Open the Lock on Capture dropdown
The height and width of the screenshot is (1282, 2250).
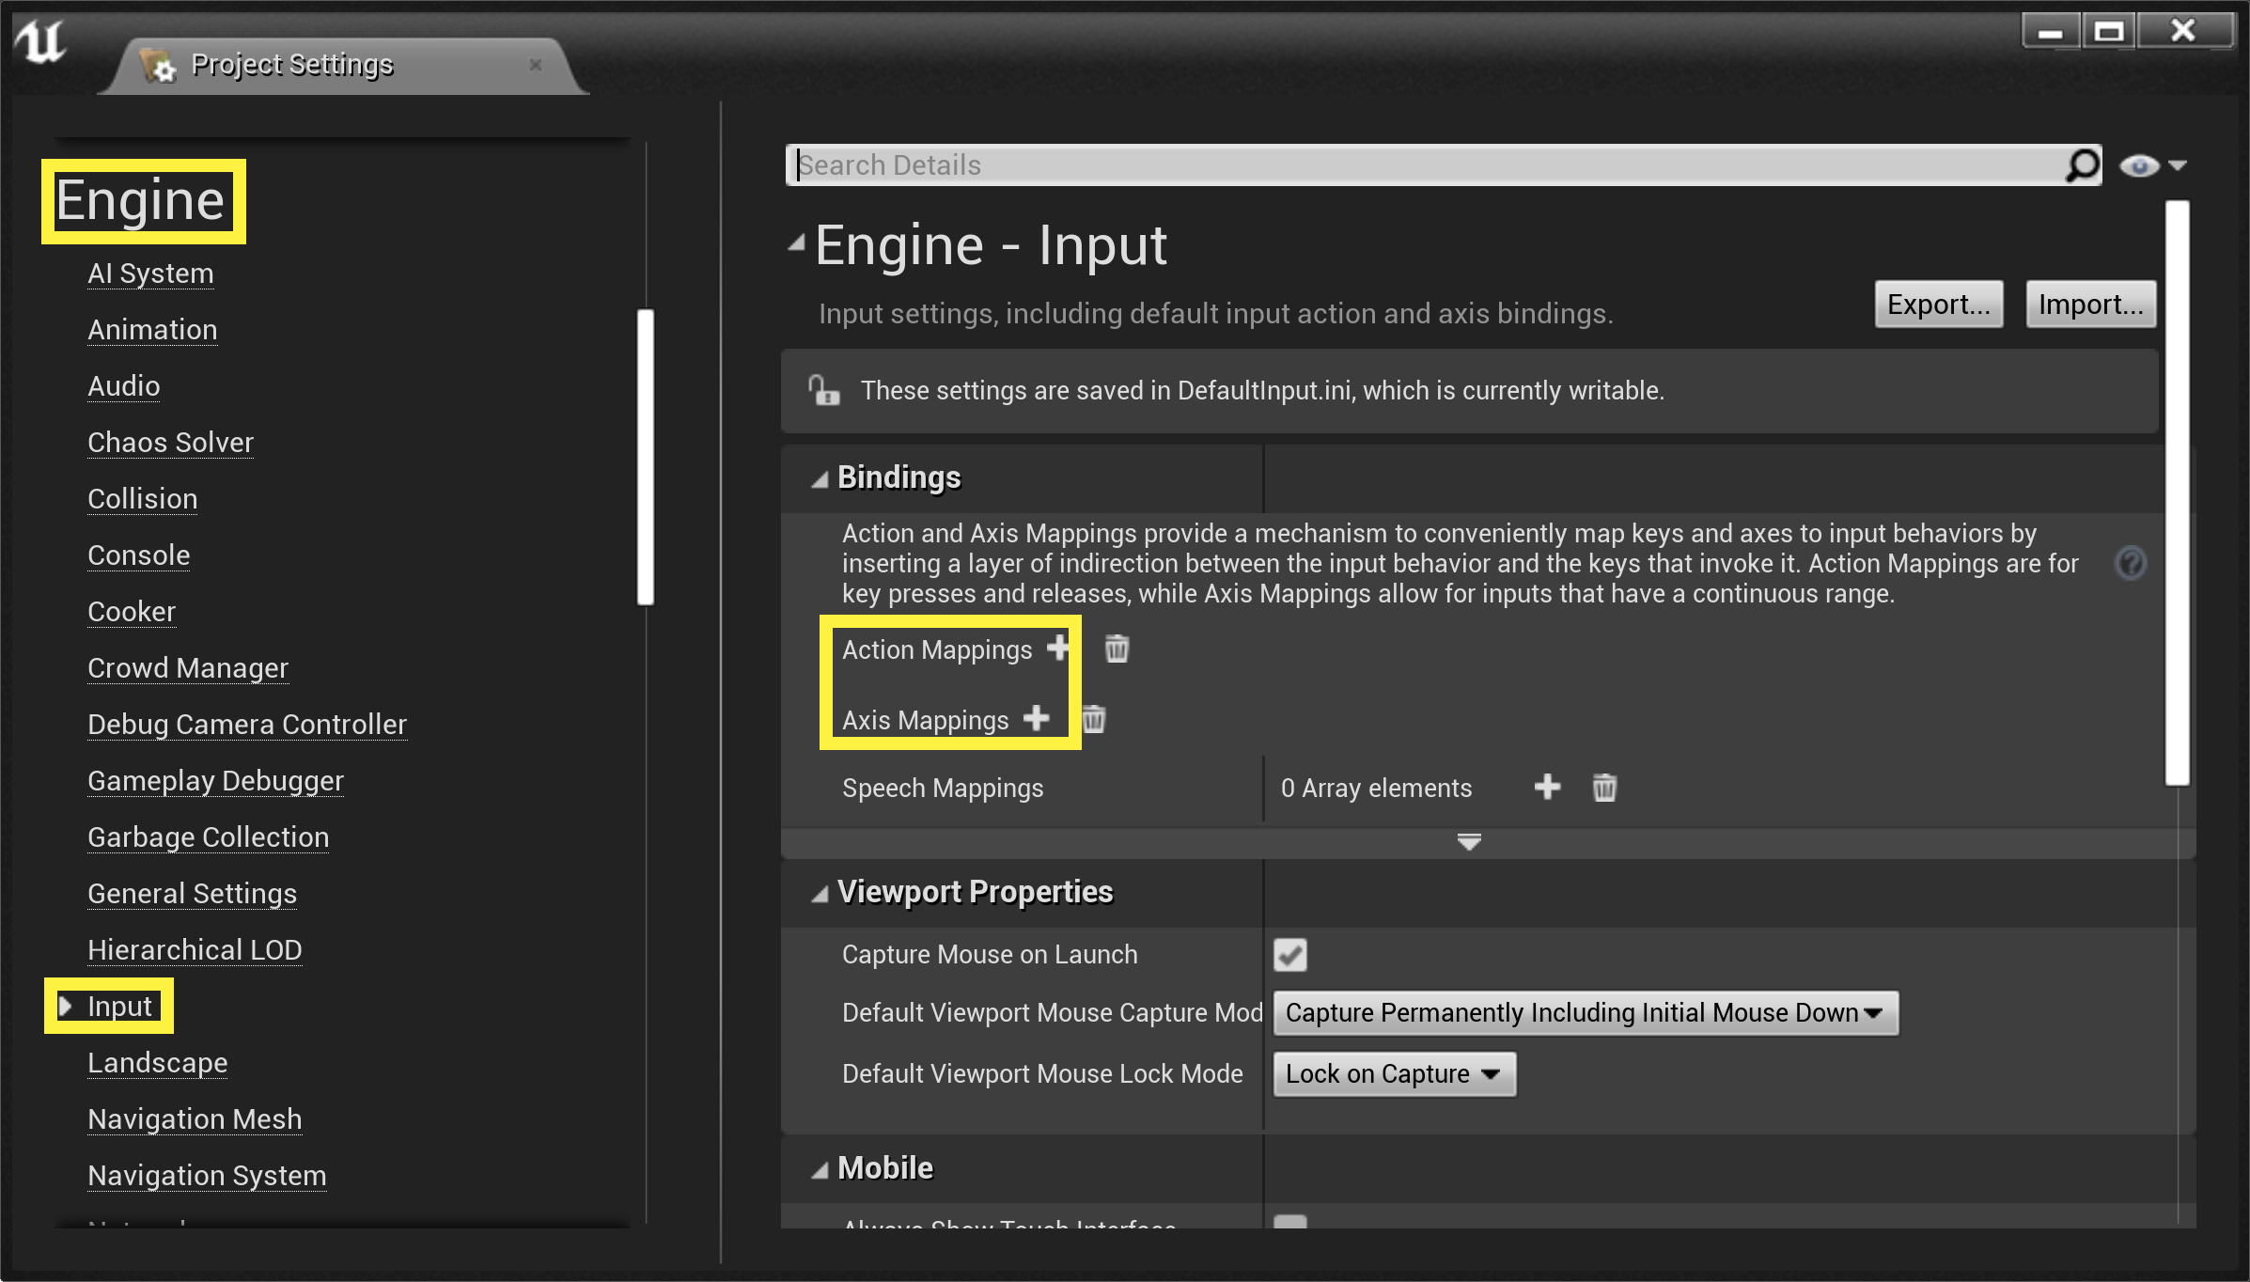pos(1394,1074)
